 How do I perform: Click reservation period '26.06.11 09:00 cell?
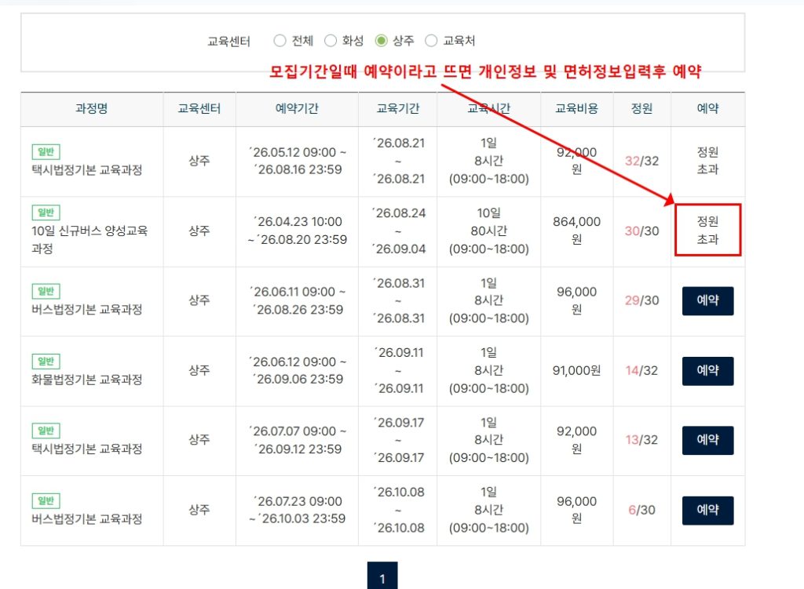pos(298,300)
